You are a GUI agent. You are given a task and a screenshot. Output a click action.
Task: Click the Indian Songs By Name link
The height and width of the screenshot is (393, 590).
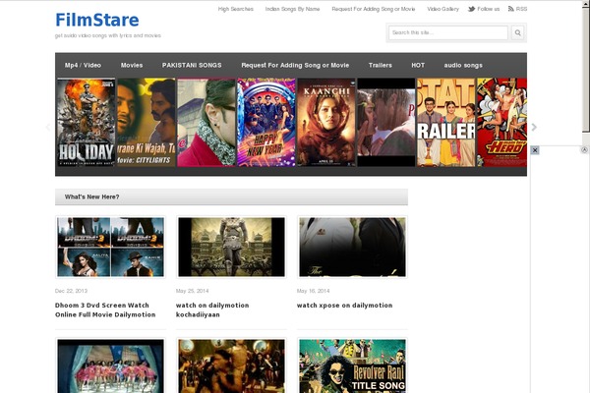(292, 9)
